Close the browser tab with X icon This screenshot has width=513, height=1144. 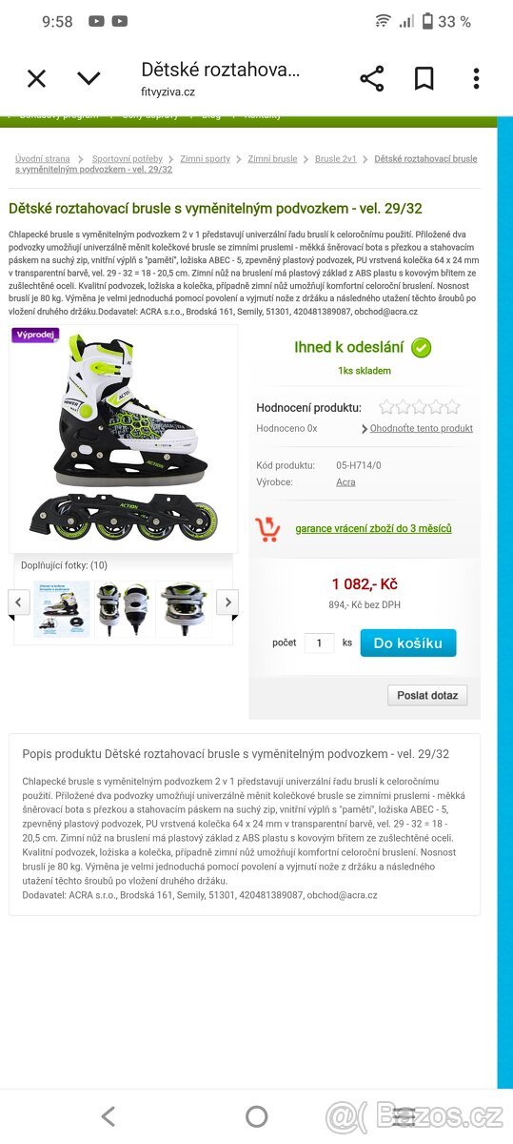coord(36,79)
